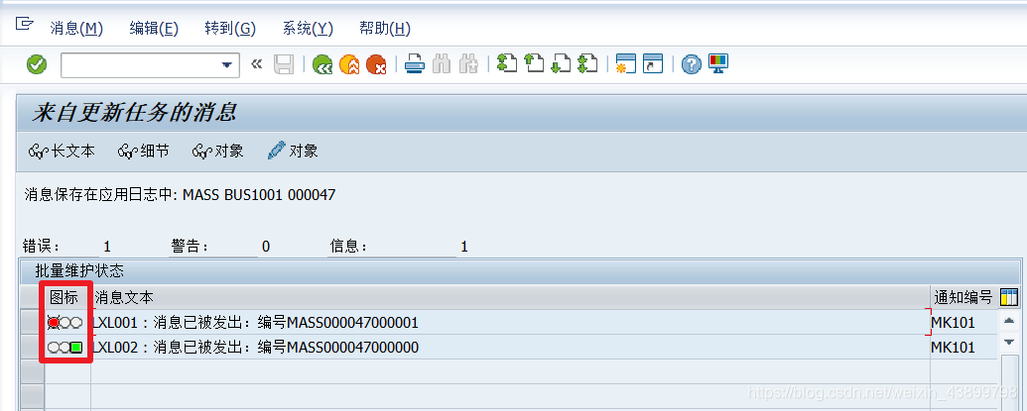This screenshot has height=411, width=1027.
Task: Click the glasses 对象 display button
Action: tap(218, 151)
